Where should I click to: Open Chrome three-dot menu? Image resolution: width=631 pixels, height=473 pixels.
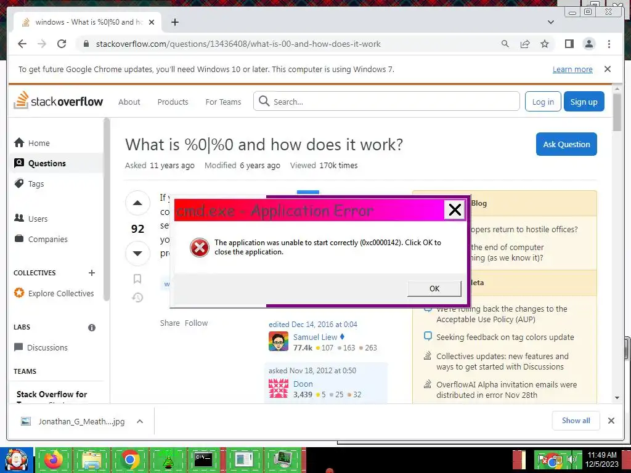pos(609,44)
